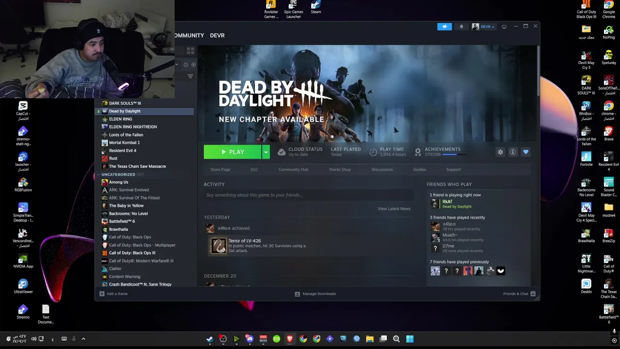
Task: Select Rust in the library list
Action: click(144, 159)
